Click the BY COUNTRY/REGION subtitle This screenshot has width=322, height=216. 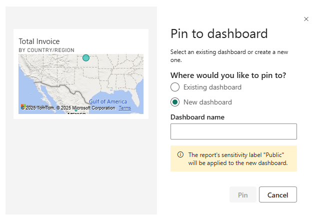pos(46,50)
